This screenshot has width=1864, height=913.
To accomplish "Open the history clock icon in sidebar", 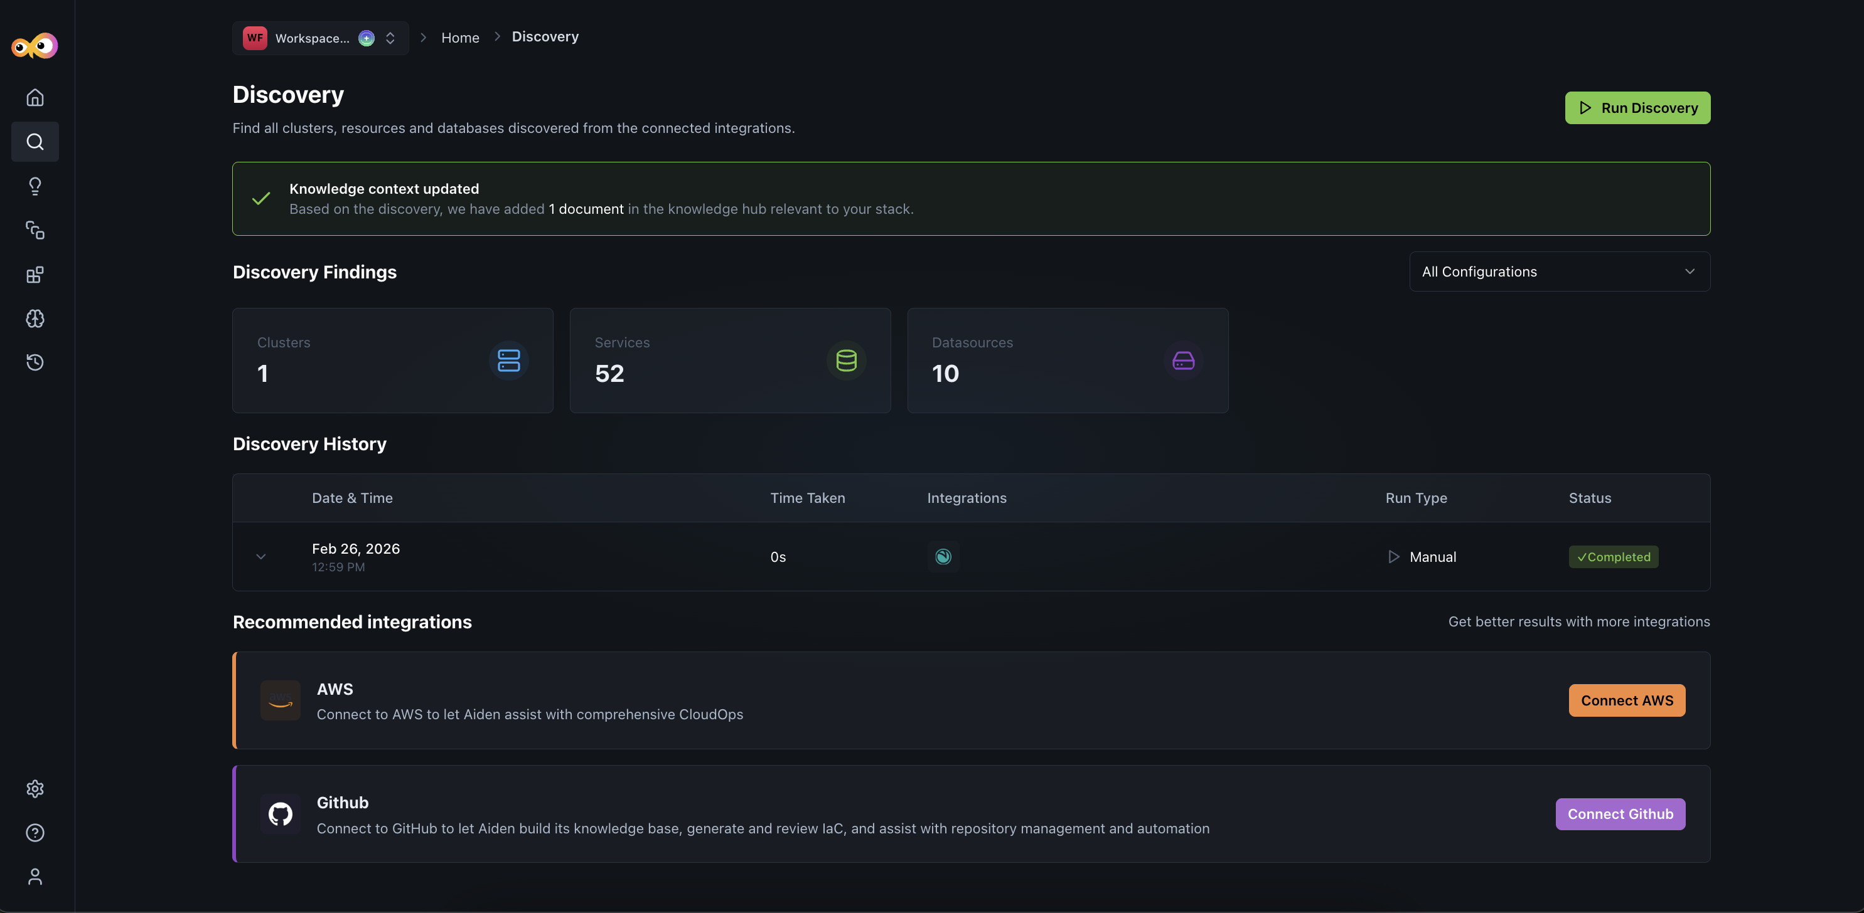I will tap(35, 363).
